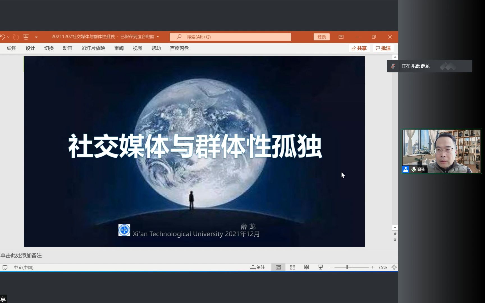
Task: Expand Customize Quick Access Toolbar arrow
Action: [36, 37]
